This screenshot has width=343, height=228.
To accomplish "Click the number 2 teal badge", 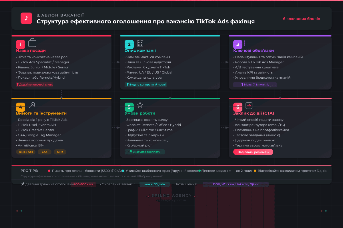I will 129,44.
